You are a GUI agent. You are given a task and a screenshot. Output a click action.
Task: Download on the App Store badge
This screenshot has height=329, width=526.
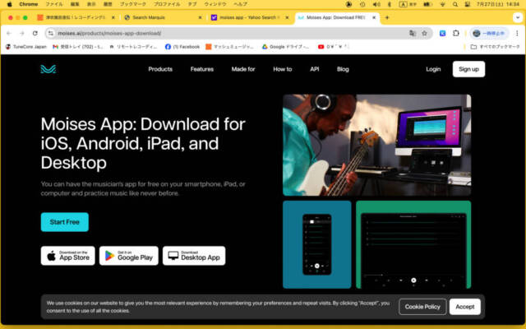tap(67, 256)
